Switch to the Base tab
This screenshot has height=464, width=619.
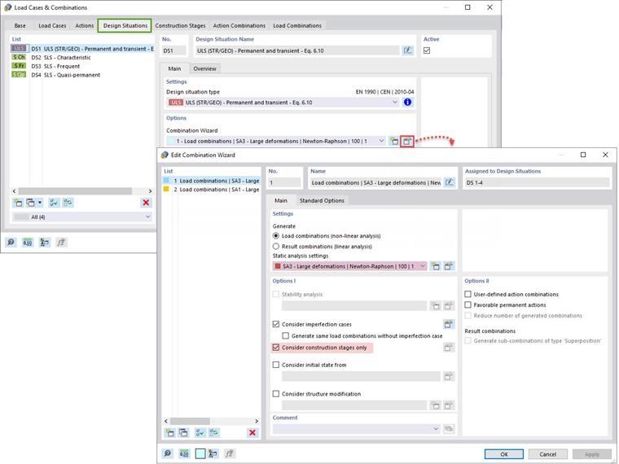[20, 26]
